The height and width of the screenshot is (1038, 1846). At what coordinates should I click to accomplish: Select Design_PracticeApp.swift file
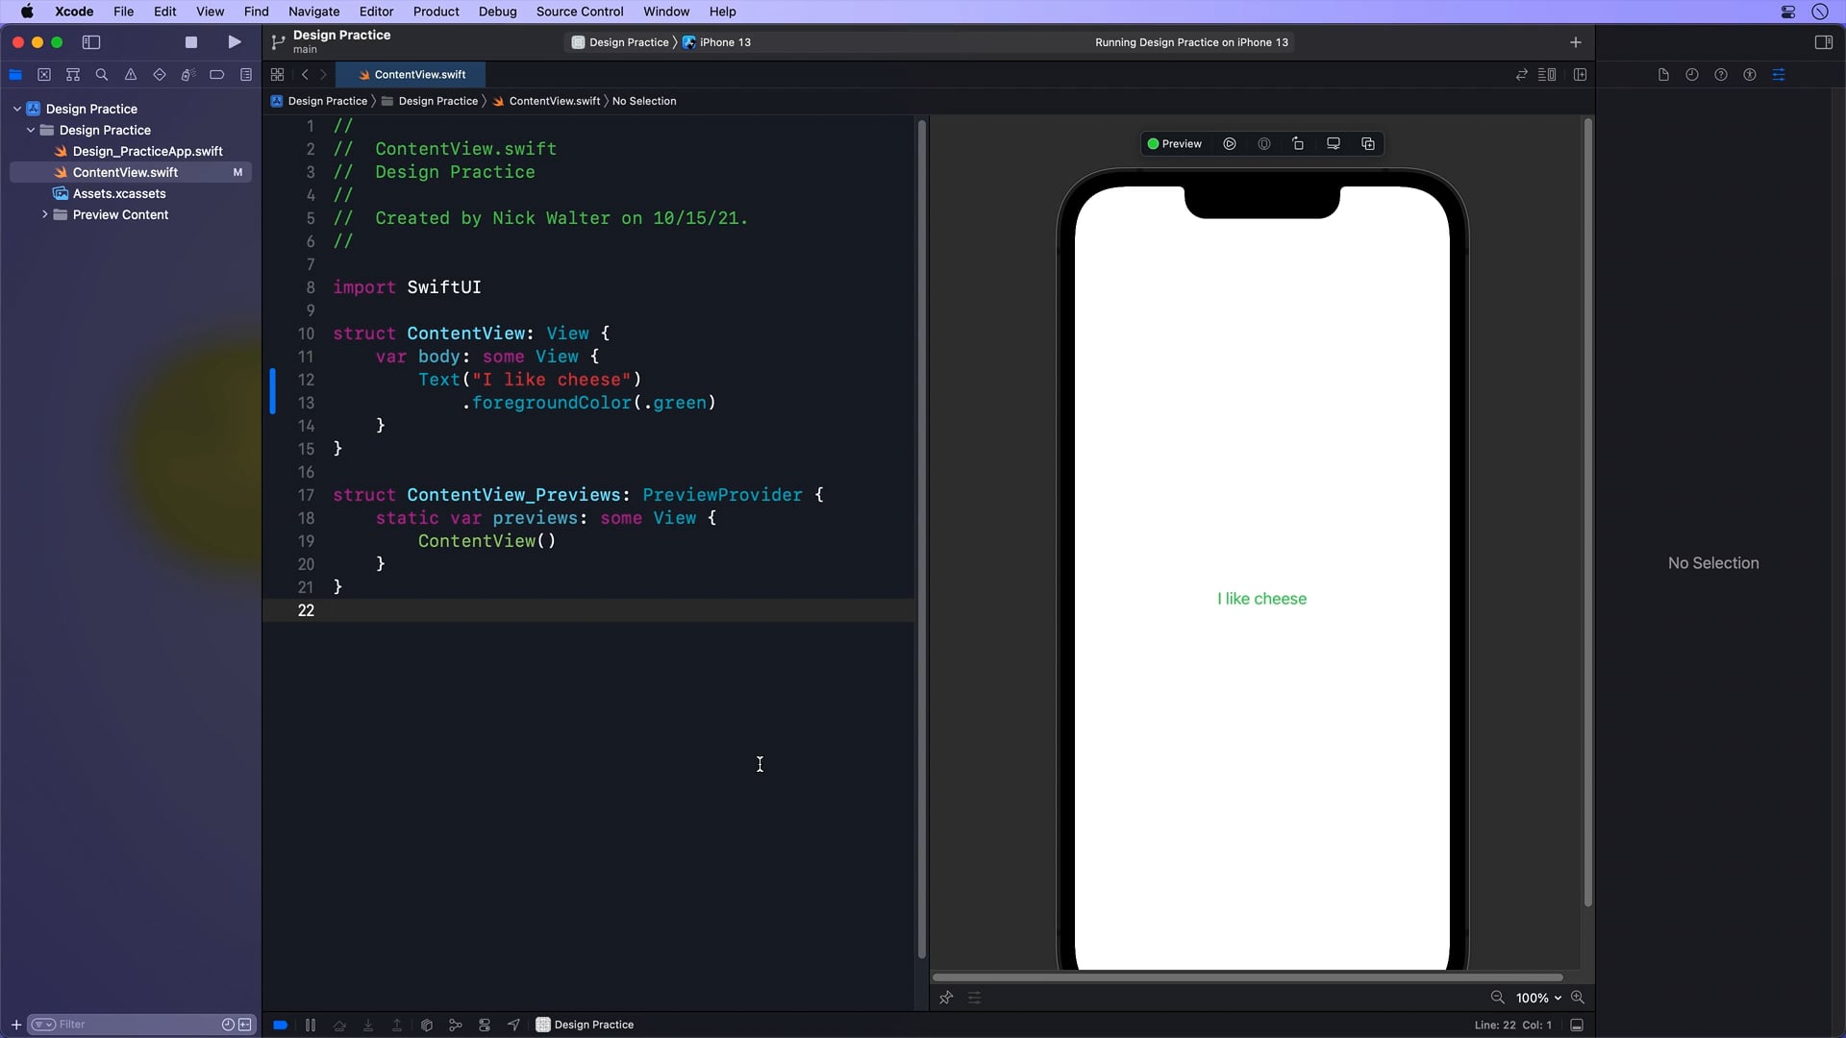[147, 151]
